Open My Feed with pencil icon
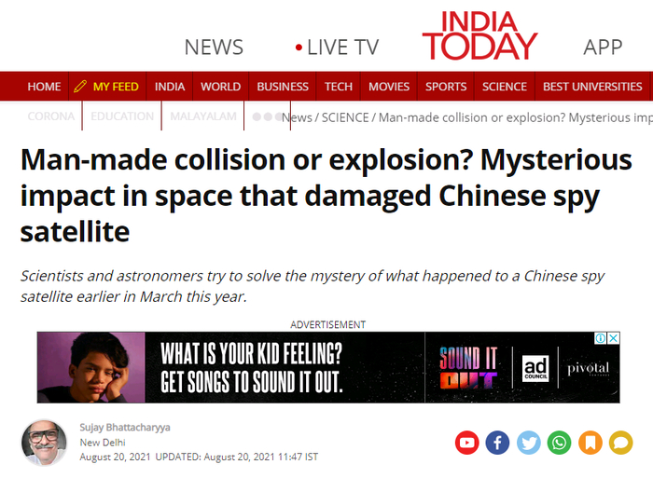This screenshot has height=478, width=653. [106, 87]
